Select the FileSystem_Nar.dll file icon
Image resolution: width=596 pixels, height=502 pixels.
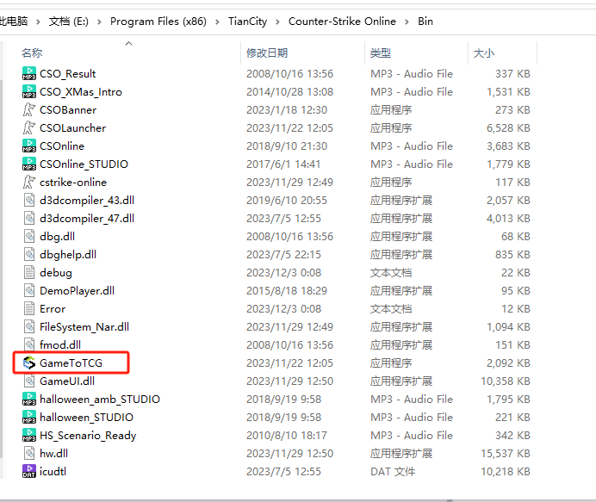[x=29, y=327]
